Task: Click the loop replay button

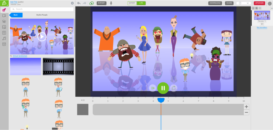Action: tap(174, 88)
